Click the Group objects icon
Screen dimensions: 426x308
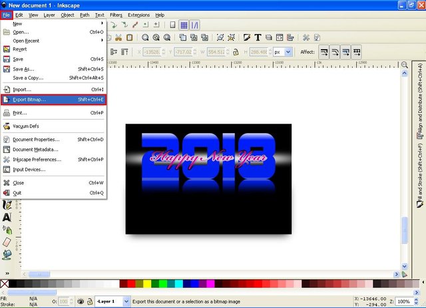tap(220, 37)
